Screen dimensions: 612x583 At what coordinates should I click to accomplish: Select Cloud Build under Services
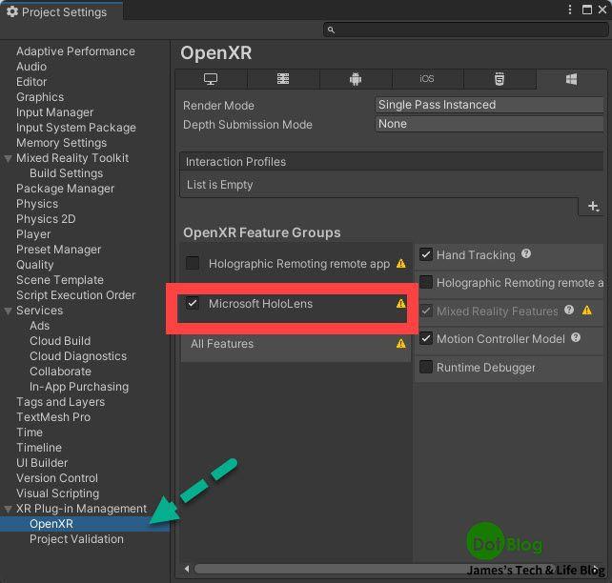60,341
